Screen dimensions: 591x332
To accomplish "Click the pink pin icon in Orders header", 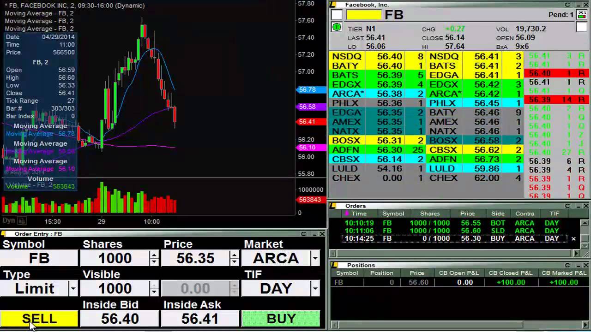I will [x=347, y=213].
